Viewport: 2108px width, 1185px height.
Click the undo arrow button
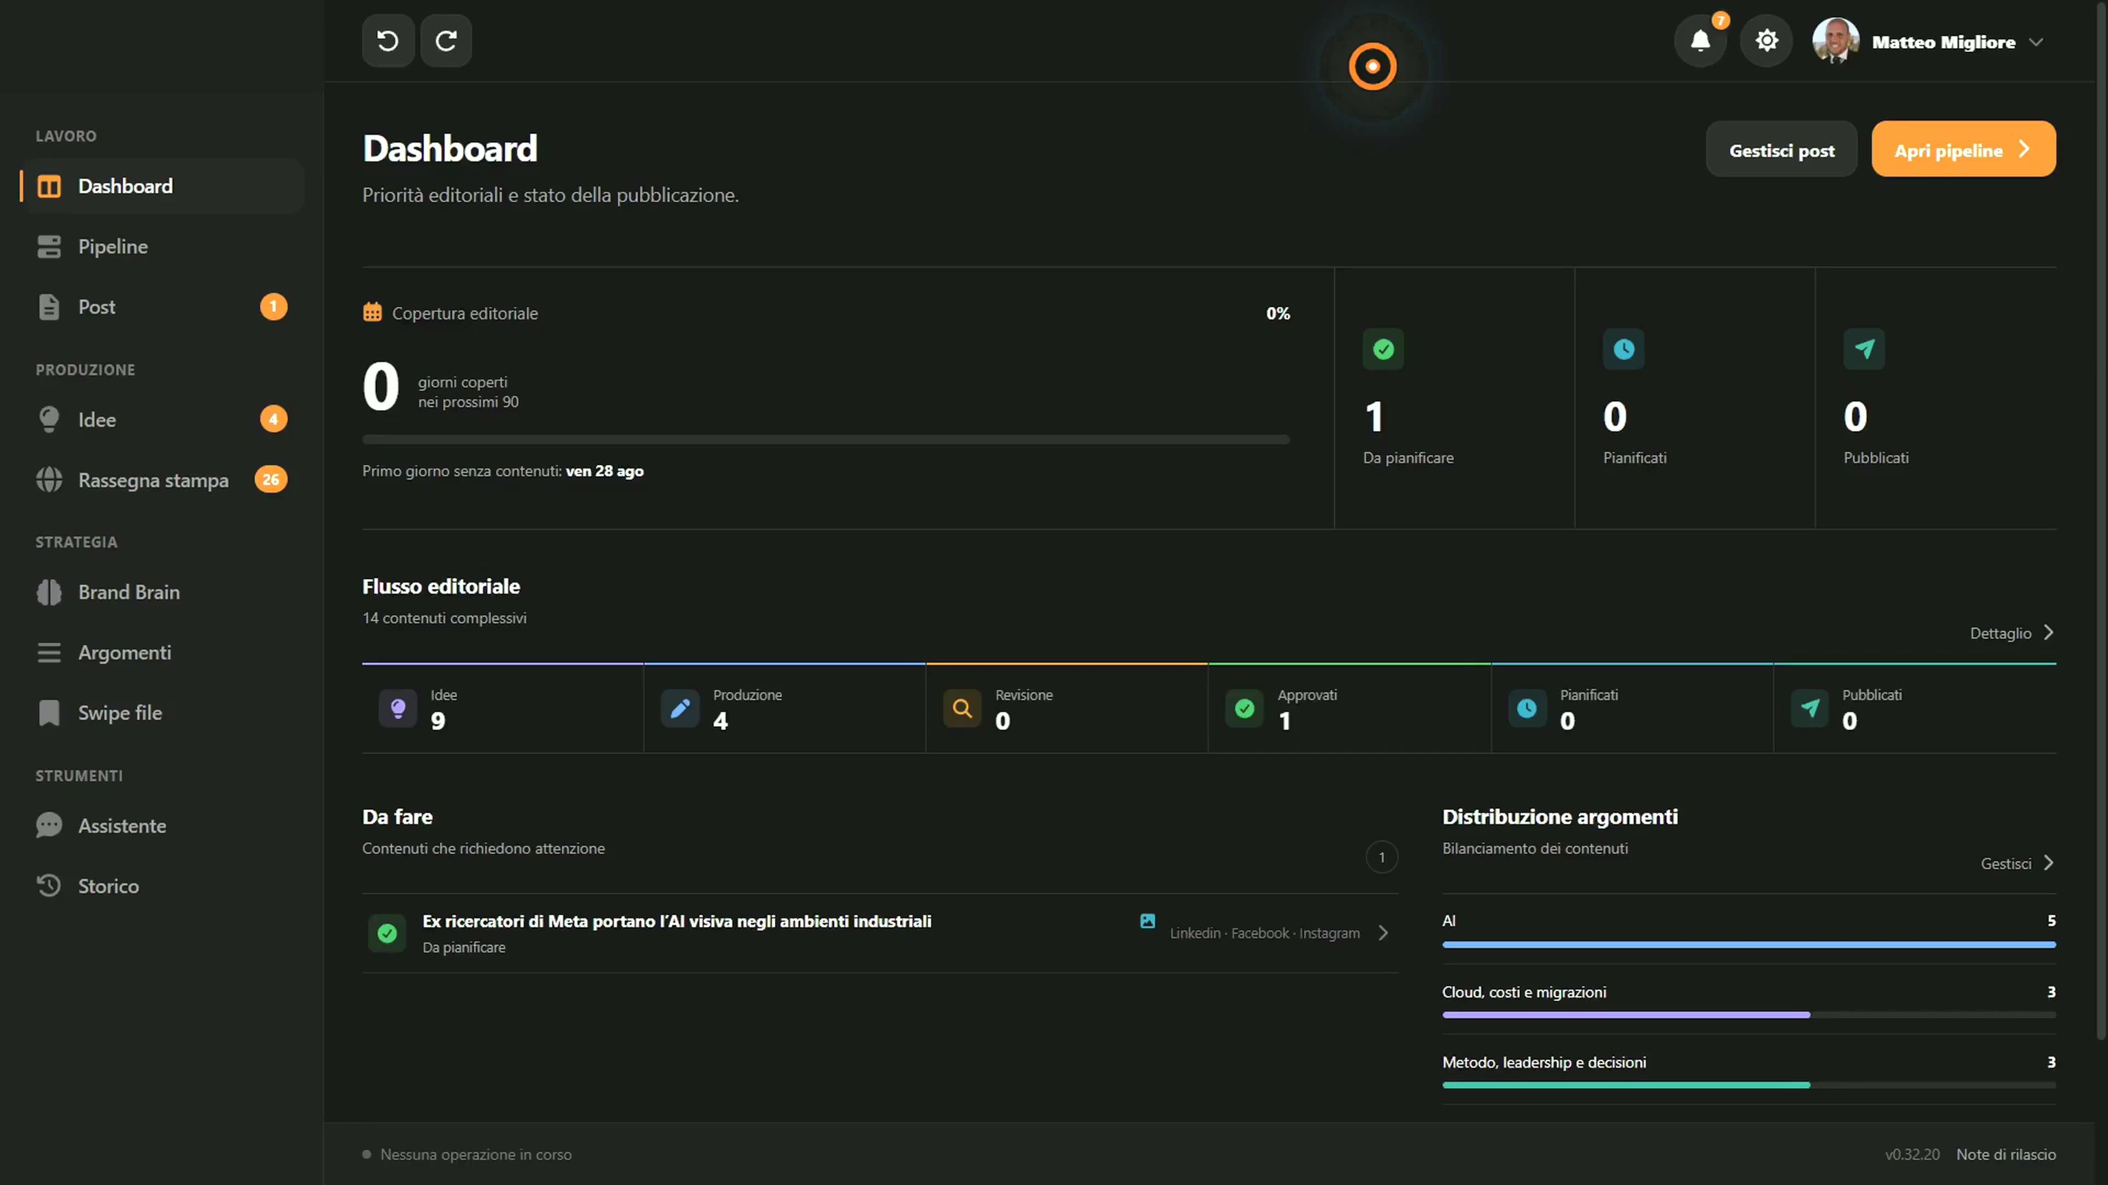(388, 41)
